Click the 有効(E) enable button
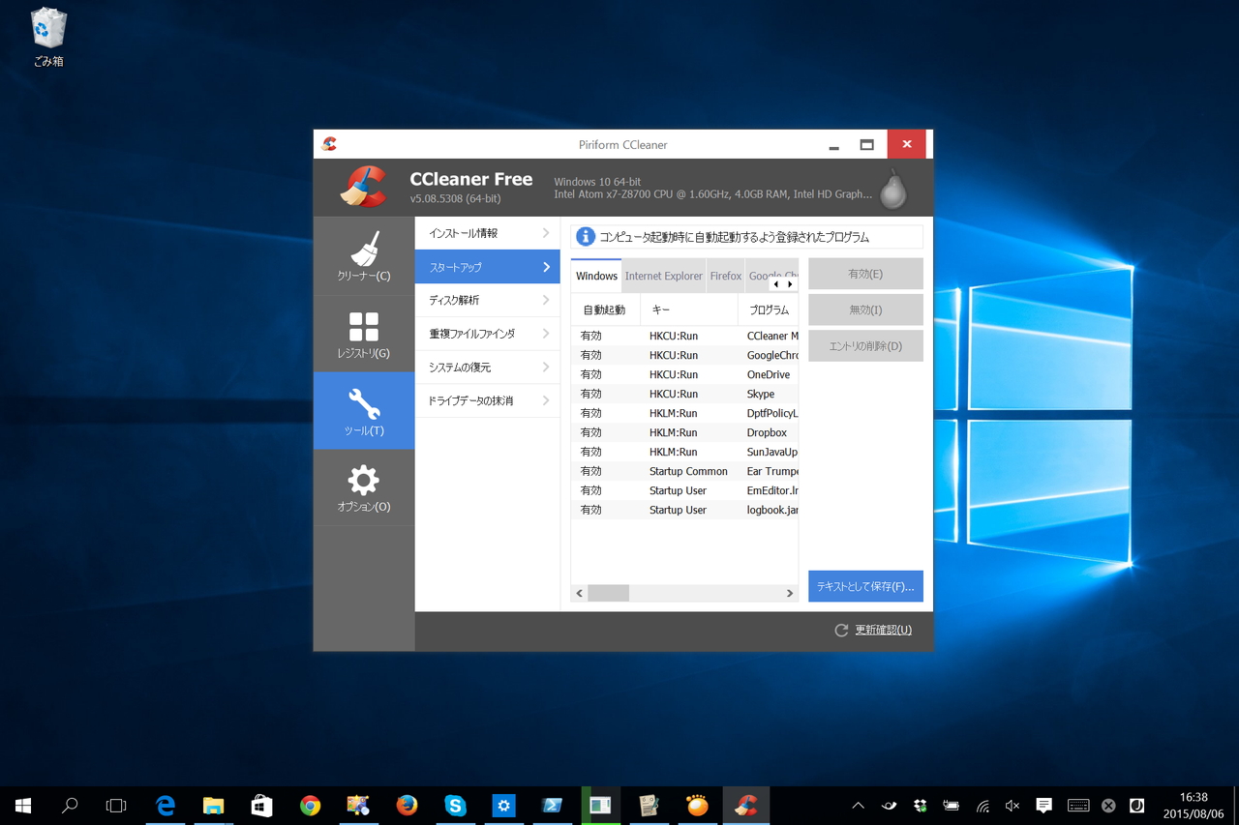This screenshot has height=825, width=1239. (865, 274)
